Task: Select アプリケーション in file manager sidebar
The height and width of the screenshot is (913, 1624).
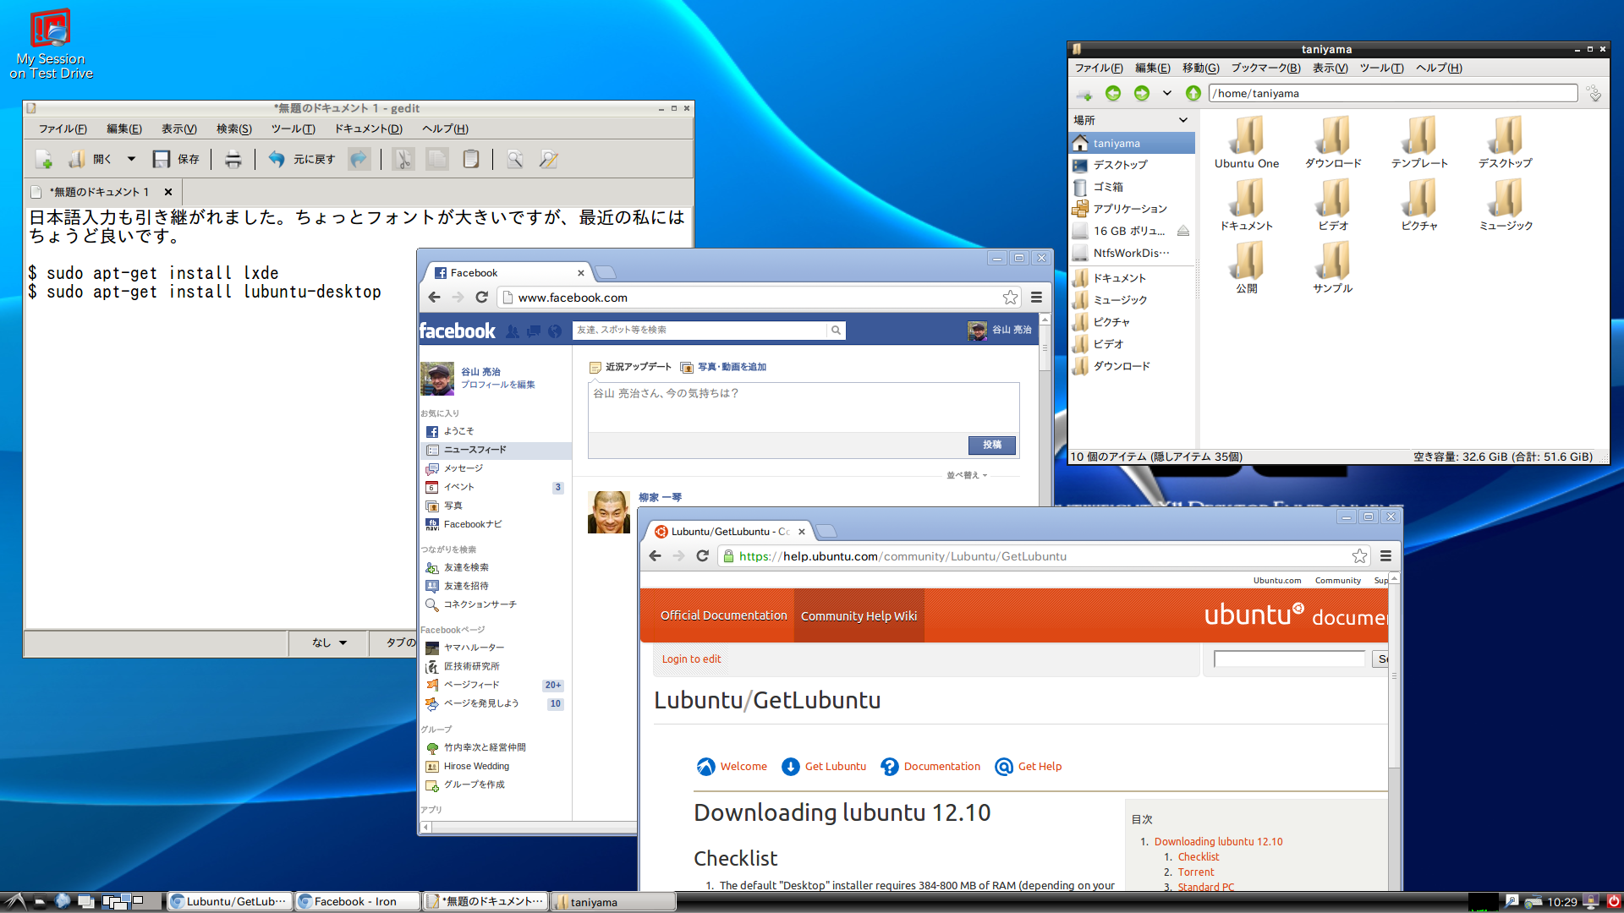Action: tap(1133, 209)
